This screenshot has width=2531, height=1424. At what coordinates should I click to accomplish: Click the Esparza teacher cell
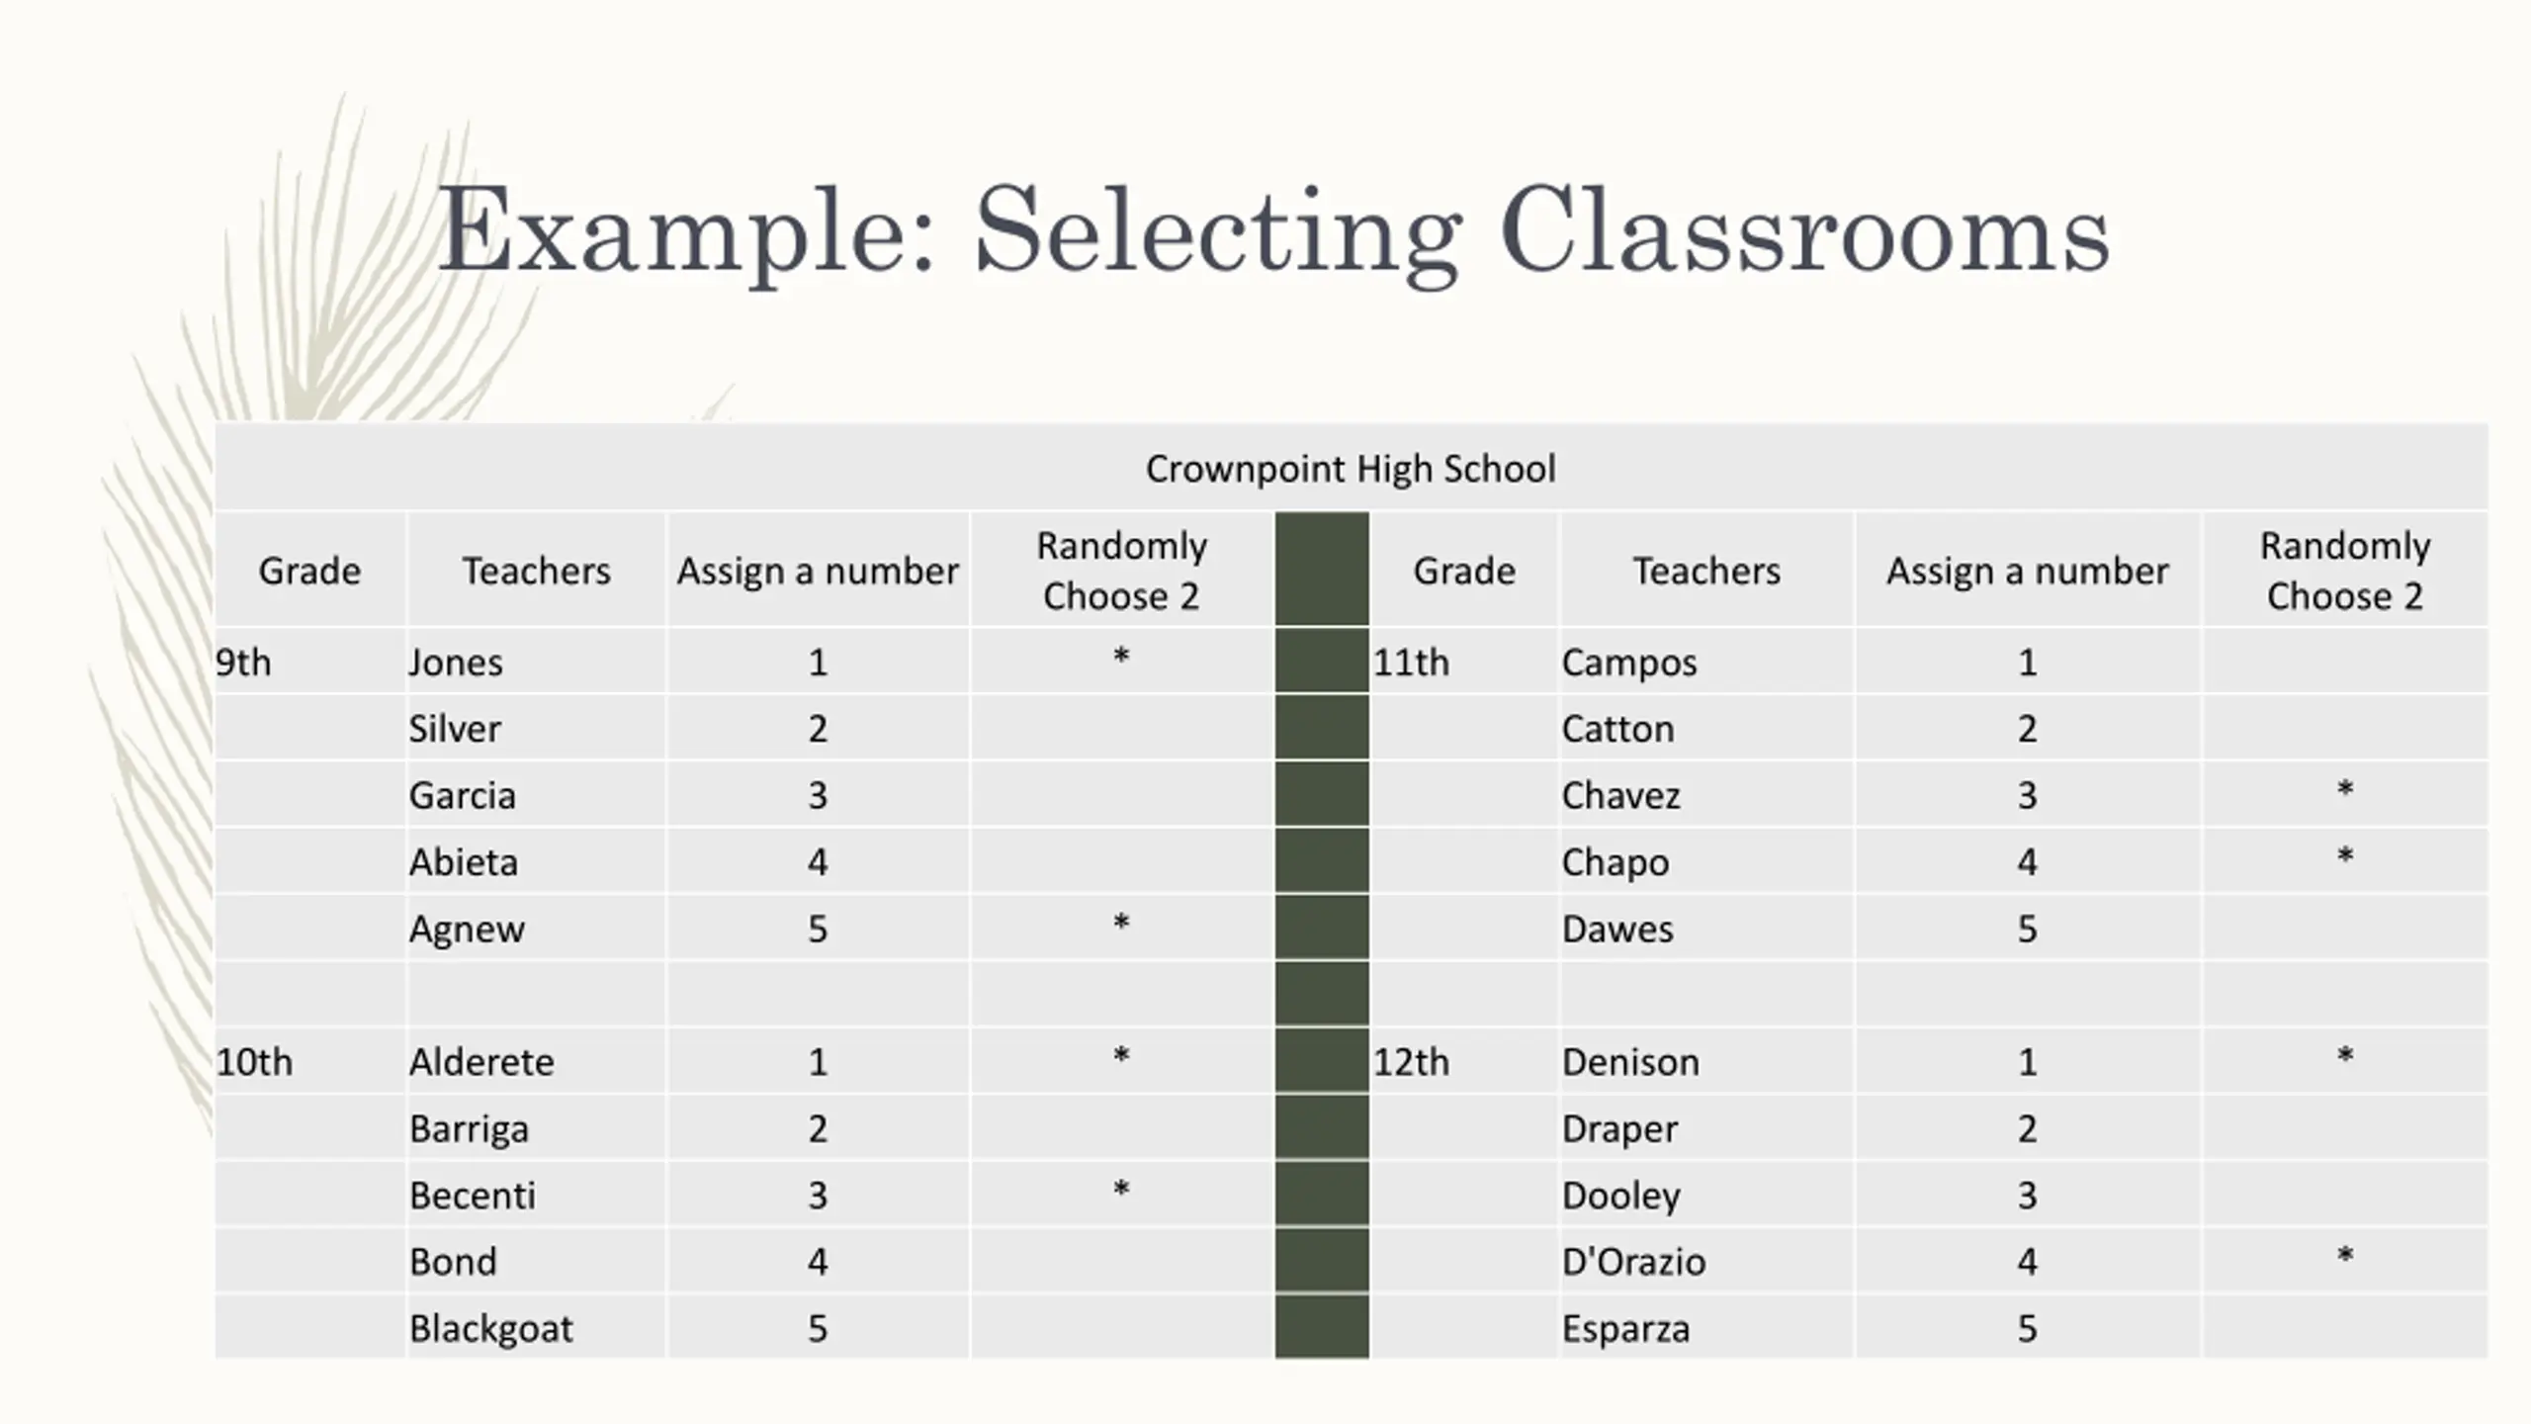[x=1625, y=1329]
